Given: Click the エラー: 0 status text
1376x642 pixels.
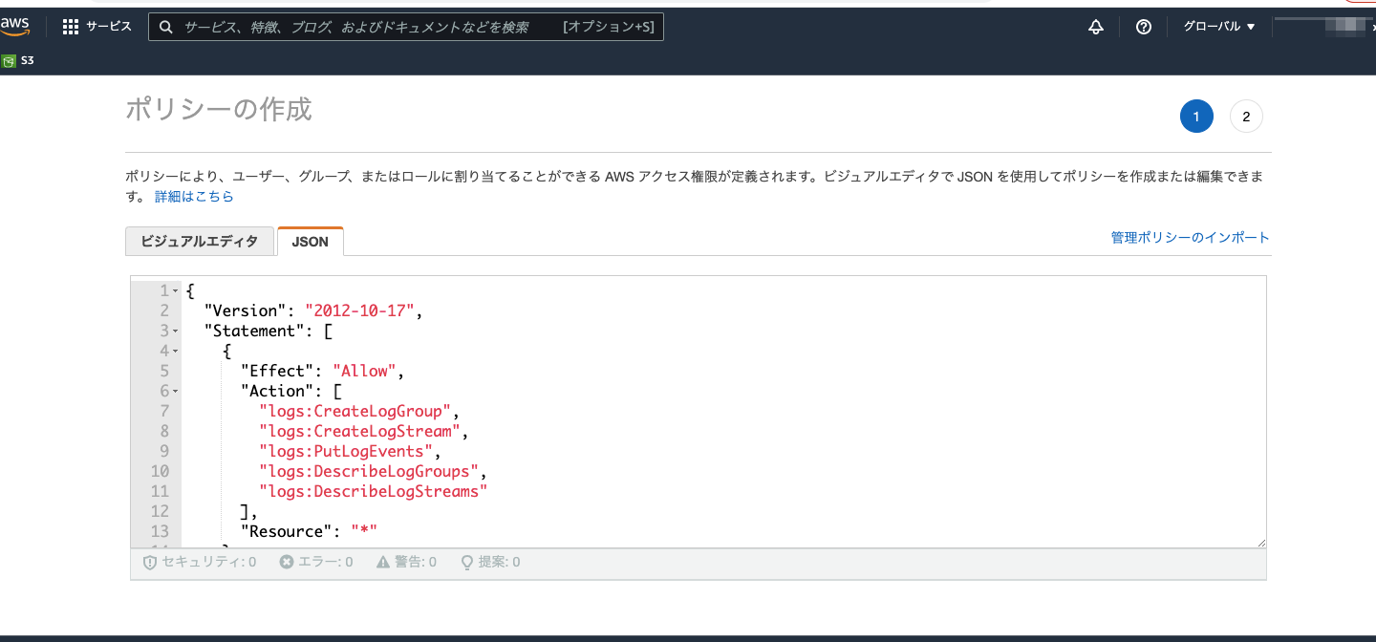Looking at the screenshot, I should 324,562.
